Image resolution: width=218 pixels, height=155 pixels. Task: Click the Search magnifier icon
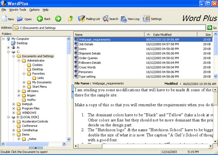pyautogui.click(x=105, y=19)
